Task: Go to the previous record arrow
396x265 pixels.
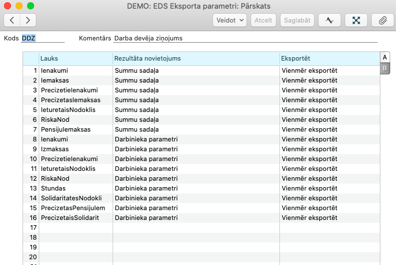Action: (x=13, y=20)
